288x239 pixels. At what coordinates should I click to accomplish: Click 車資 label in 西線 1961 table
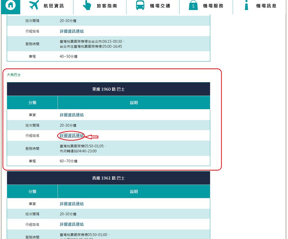32,204
